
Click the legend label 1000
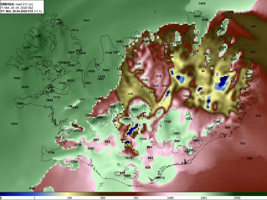pyautogui.click(x=170, y=198)
